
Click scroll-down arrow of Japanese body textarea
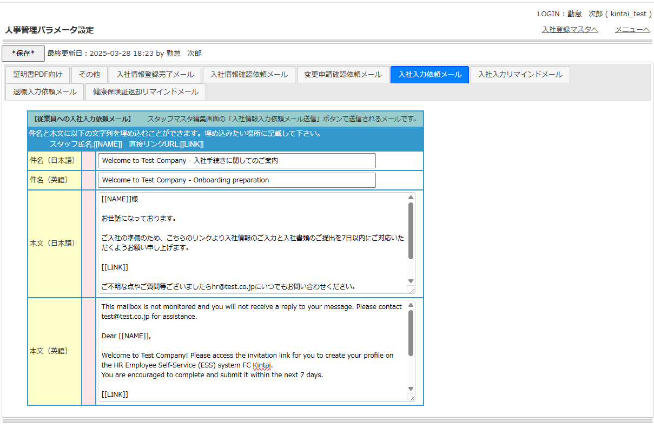tap(411, 281)
